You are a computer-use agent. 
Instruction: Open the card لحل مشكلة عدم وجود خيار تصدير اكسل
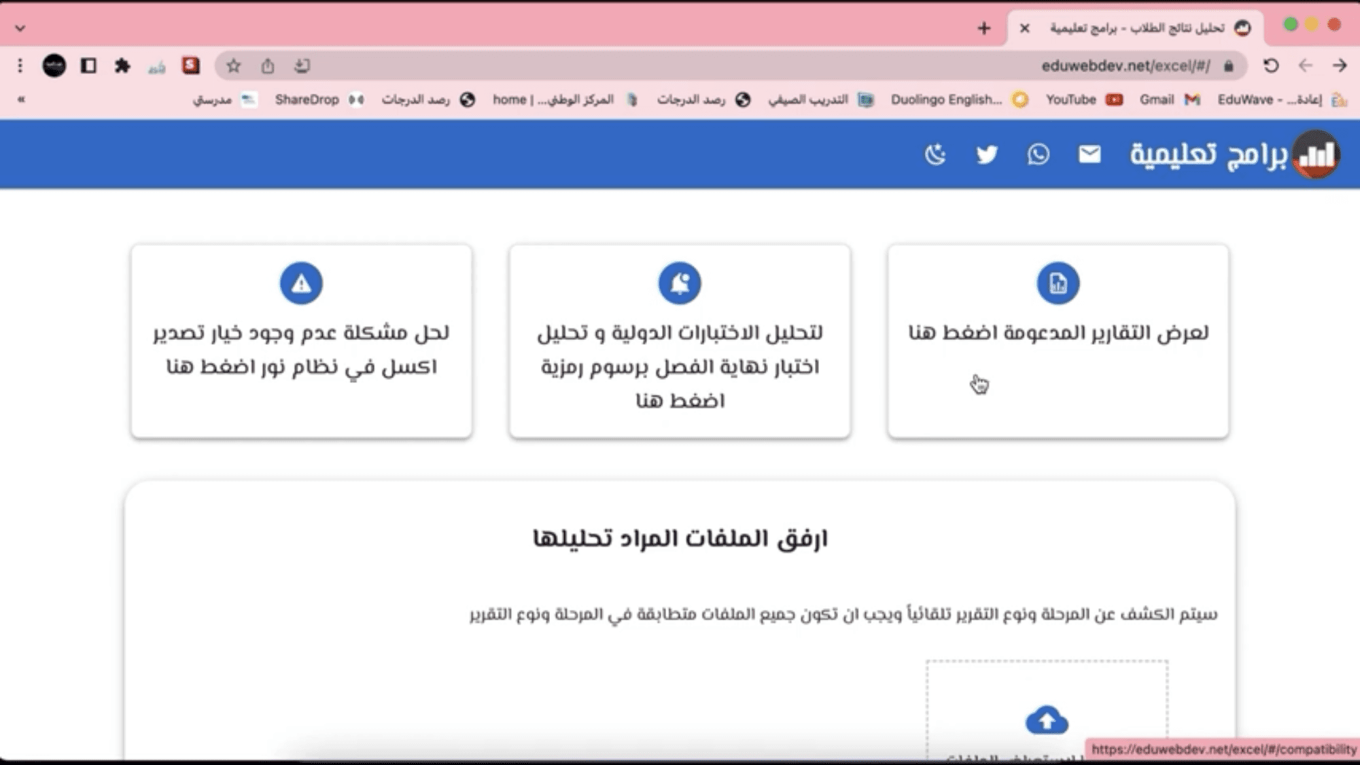coord(301,341)
